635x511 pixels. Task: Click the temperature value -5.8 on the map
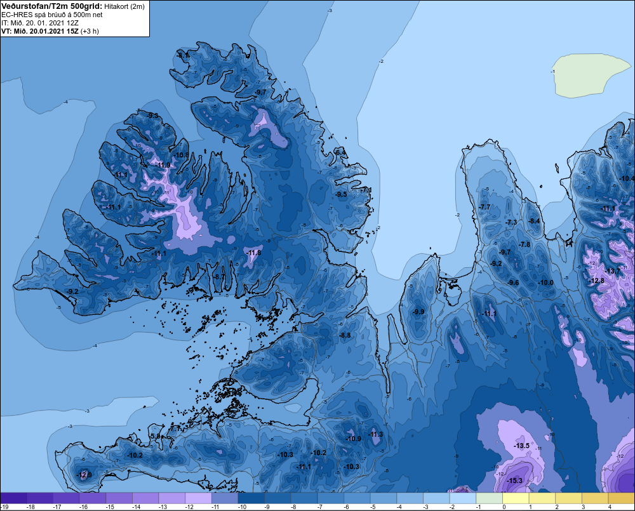[156, 436]
